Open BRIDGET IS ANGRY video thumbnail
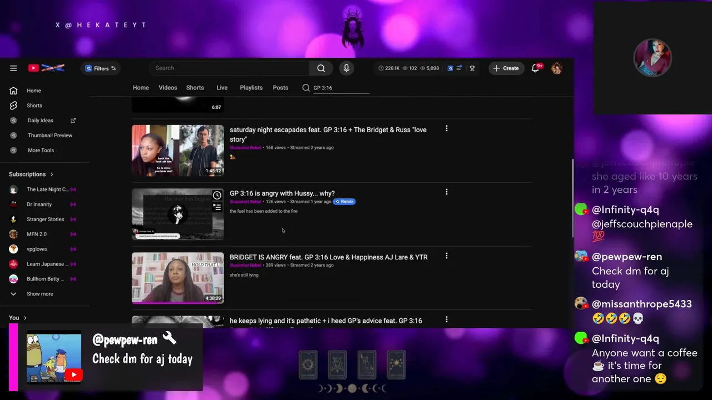Screen dimensions: 712x400 177,278
